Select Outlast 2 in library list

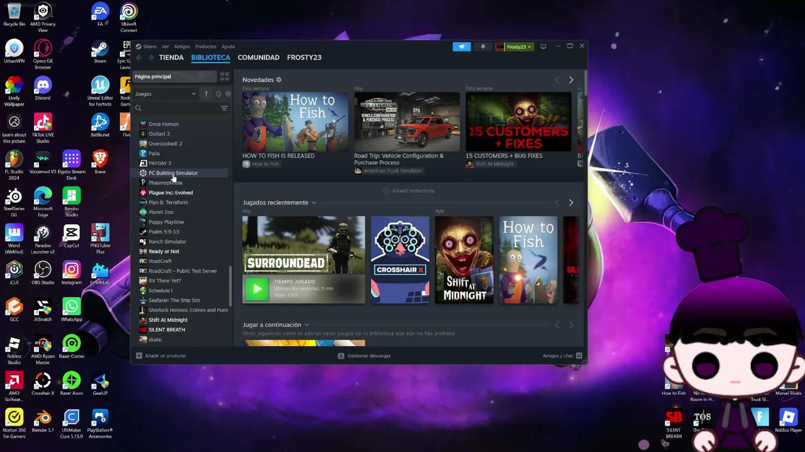(x=159, y=134)
